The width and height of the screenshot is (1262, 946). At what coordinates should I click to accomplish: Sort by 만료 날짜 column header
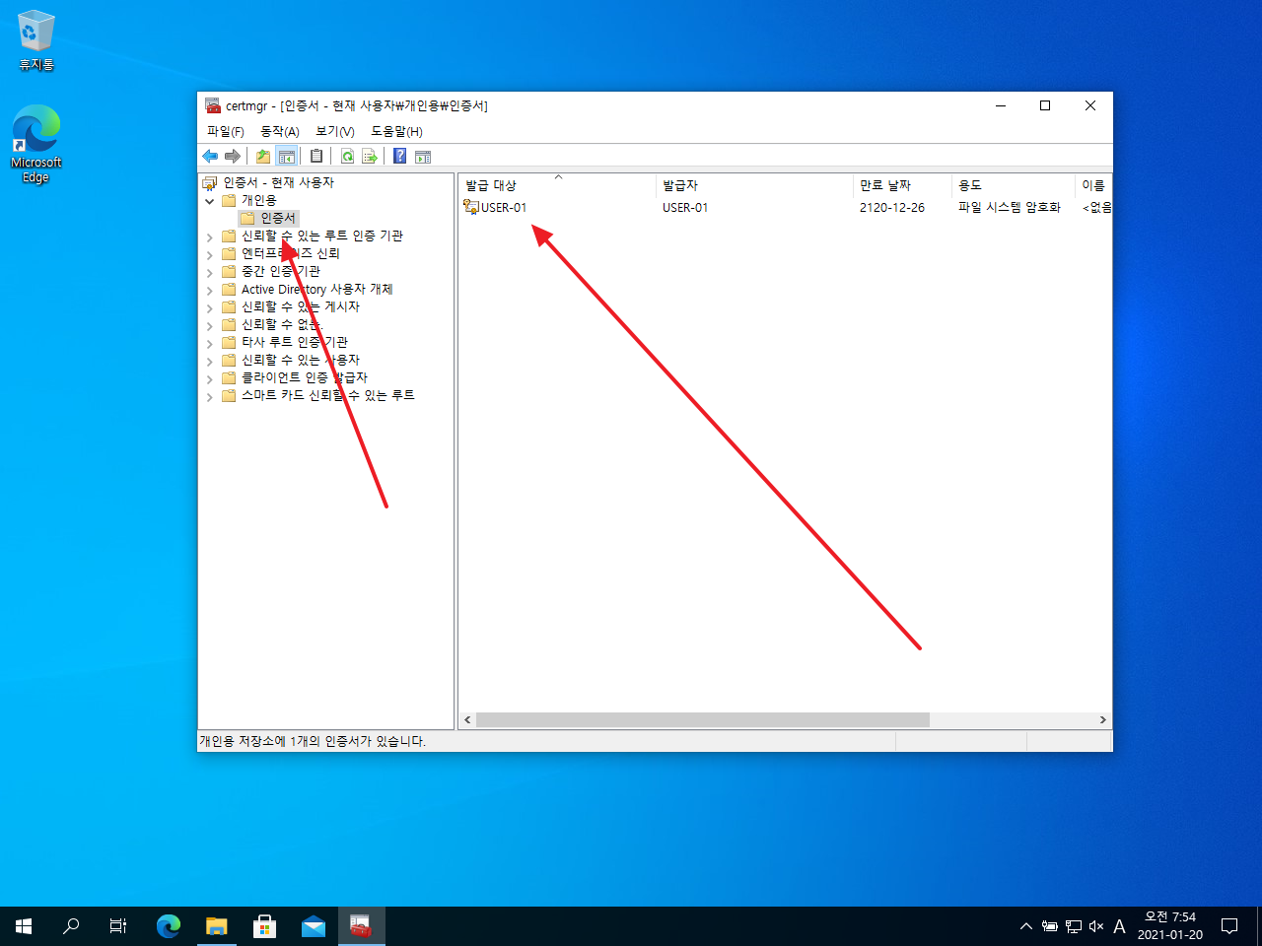pos(902,184)
